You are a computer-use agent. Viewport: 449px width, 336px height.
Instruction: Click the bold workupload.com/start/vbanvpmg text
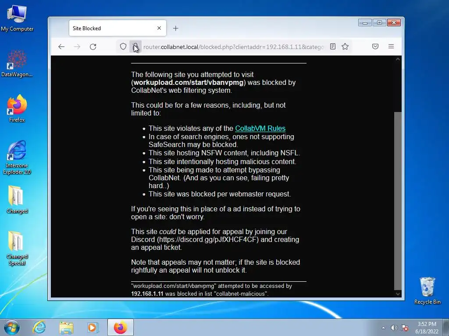[189, 83]
